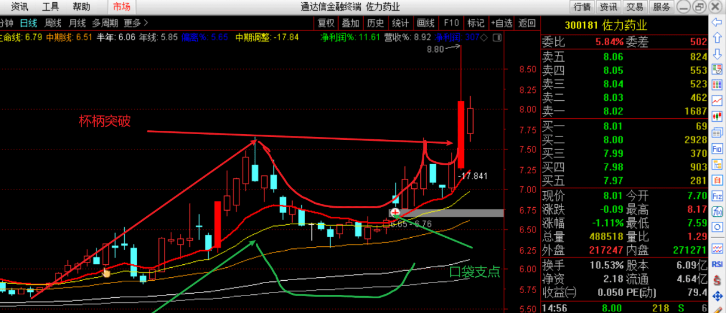Click the 现价 8.01 value

pyautogui.click(x=613, y=196)
